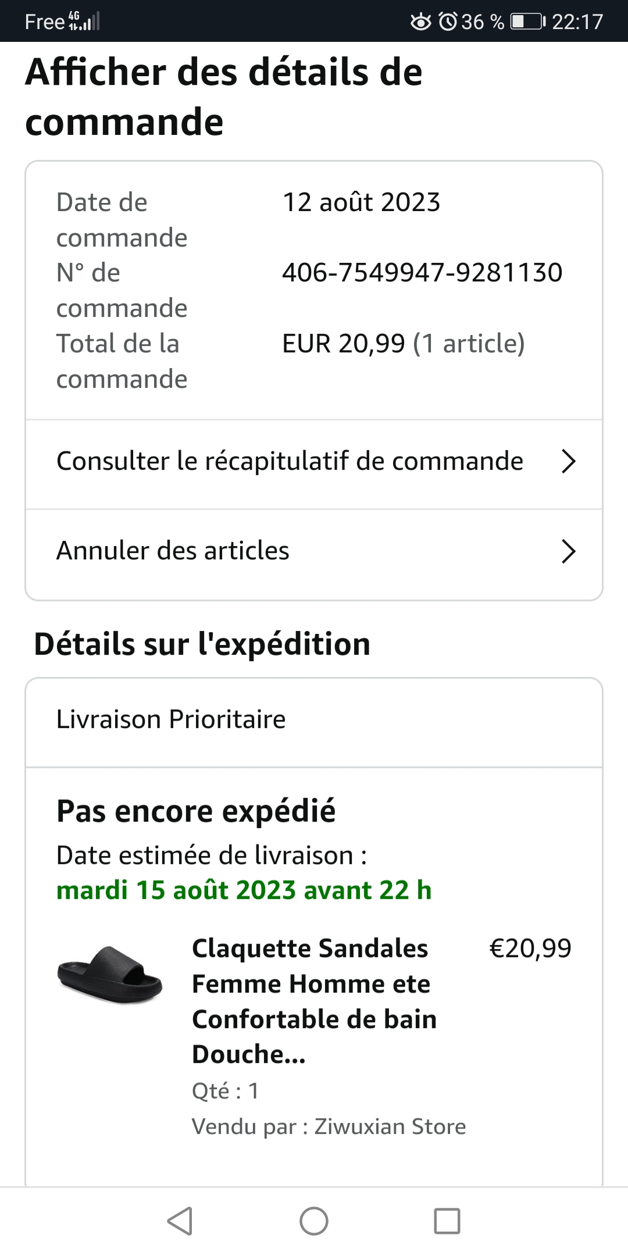The width and height of the screenshot is (628, 1256).
Task: Open the black sandal product image
Action: pyautogui.click(x=109, y=975)
